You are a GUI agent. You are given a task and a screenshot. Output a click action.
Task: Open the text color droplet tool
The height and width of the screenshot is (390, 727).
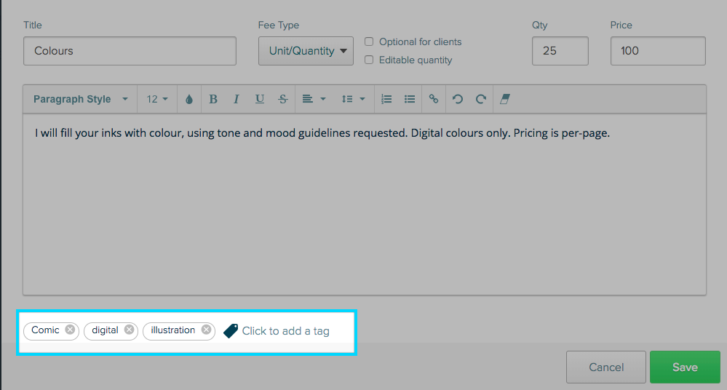pyautogui.click(x=189, y=99)
